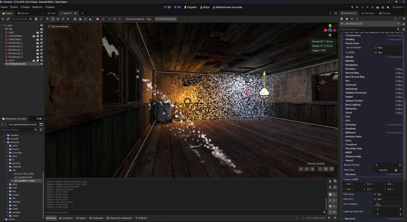The width and height of the screenshot is (407, 222).
Task: Enable Add UV2 checkbox
Action: pos(375,199)
